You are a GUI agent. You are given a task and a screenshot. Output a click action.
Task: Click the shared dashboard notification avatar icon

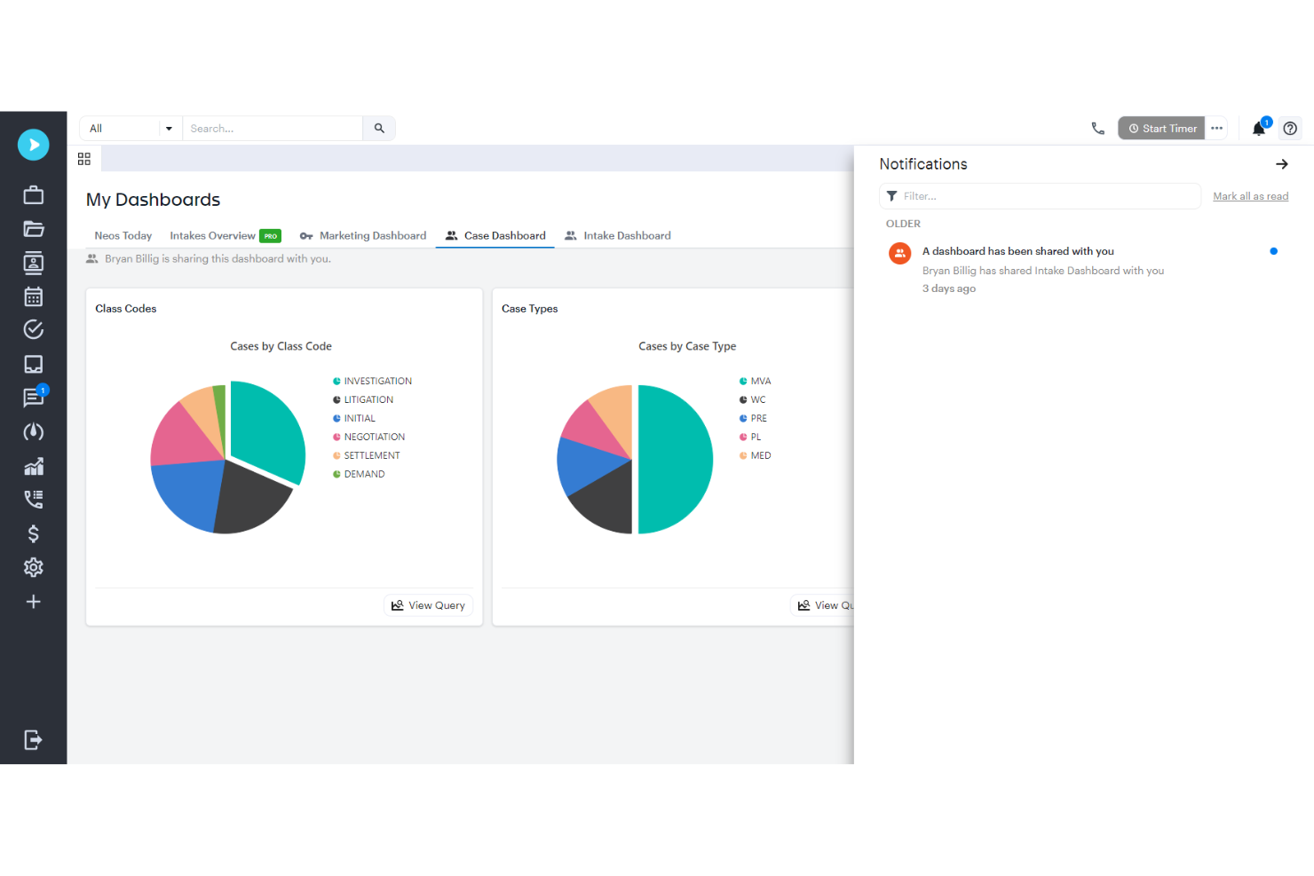coord(900,253)
